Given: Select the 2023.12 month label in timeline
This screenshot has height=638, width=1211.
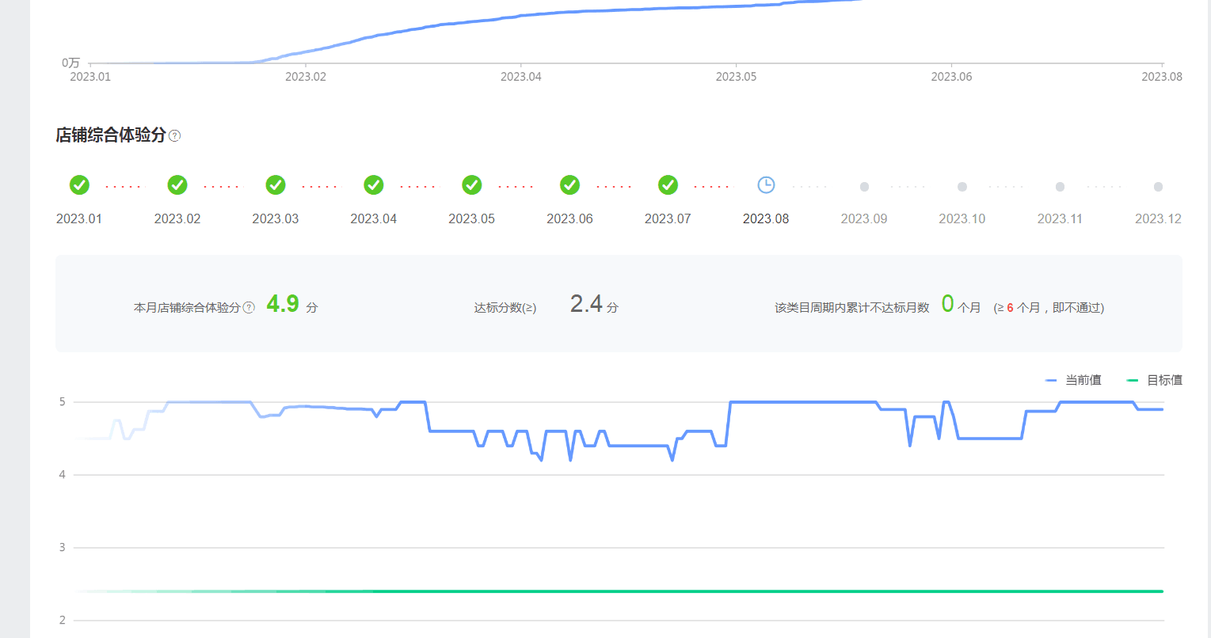Looking at the screenshot, I should [x=1158, y=218].
